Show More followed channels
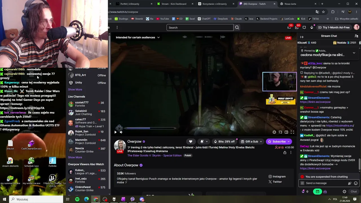The width and height of the screenshot is (361, 203). pyautogui.click(x=75, y=89)
